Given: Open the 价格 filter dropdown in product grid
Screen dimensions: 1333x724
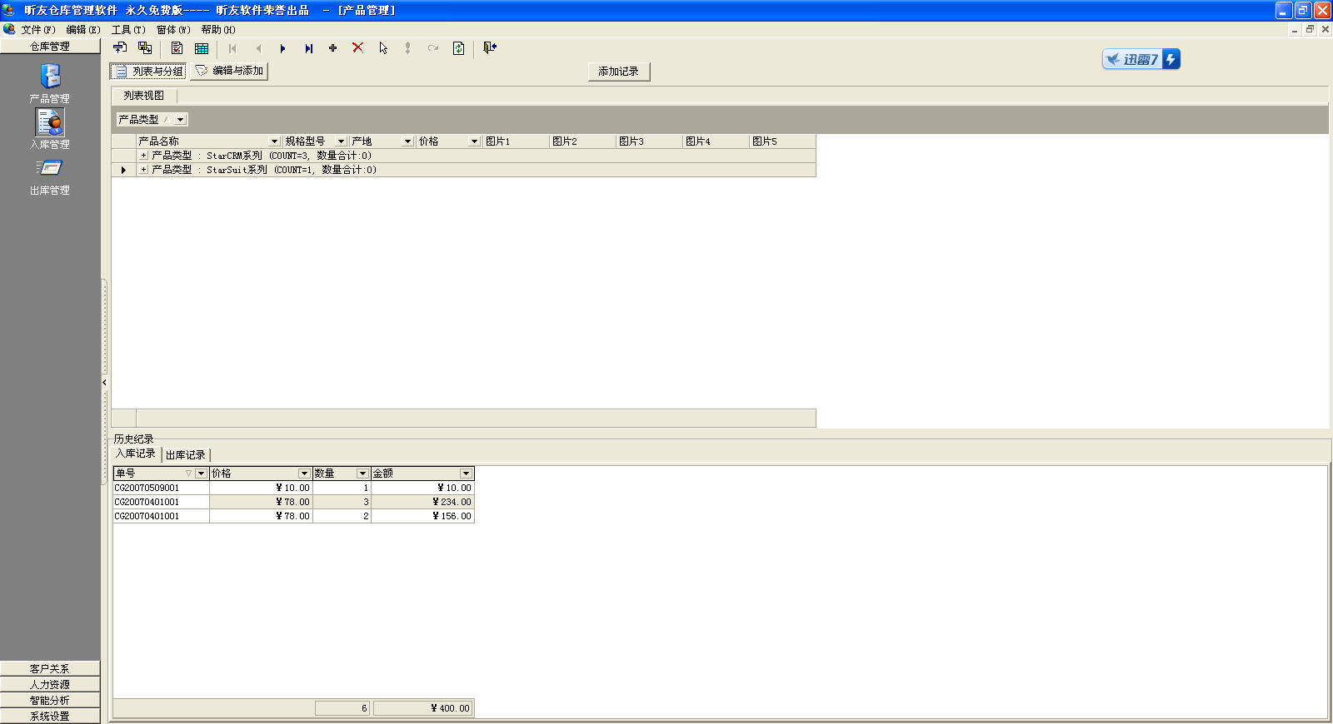Looking at the screenshot, I should [x=474, y=141].
